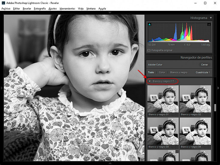Click the Navegador de perfiles header

[196, 57]
